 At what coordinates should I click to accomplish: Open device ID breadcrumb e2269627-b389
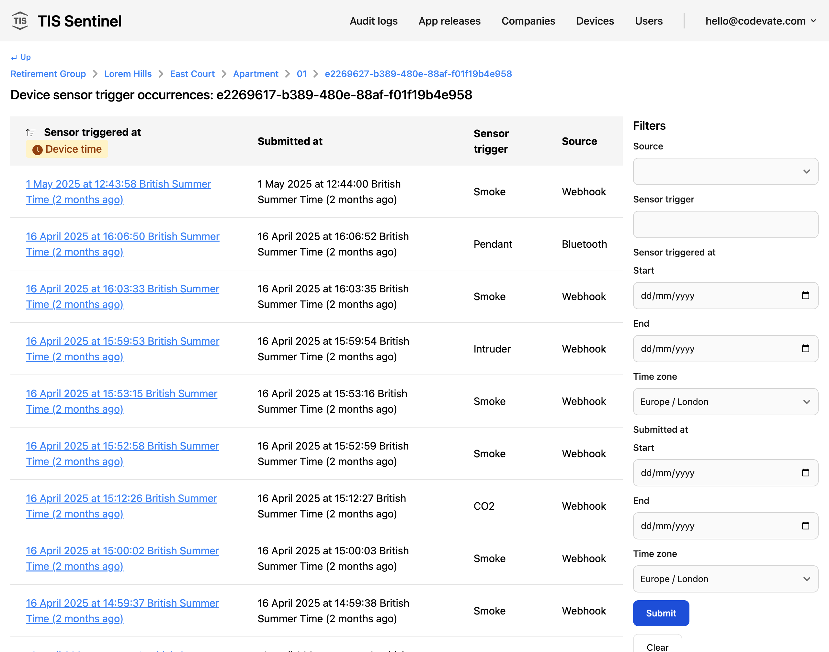coord(418,74)
